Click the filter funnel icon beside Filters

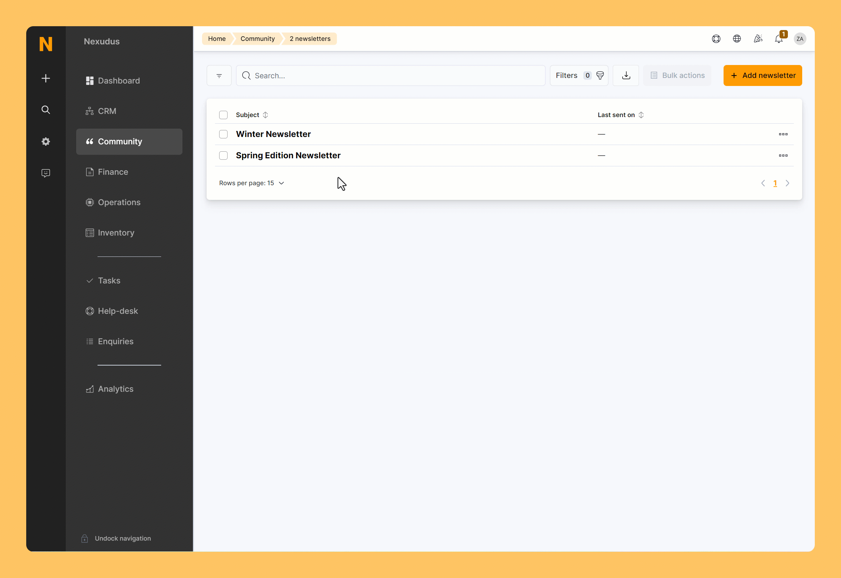click(x=600, y=75)
